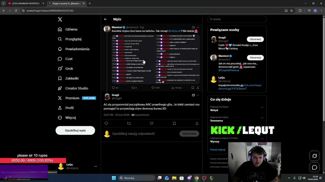325x182 pixels.
Task: Reload the page
Action: 16,11
